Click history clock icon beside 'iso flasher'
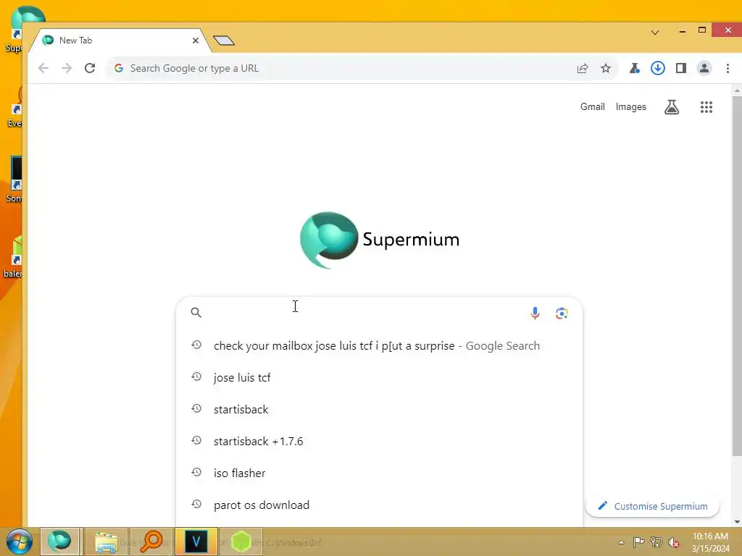Screen dimensions: 742x556 click(x=196, y=472)
